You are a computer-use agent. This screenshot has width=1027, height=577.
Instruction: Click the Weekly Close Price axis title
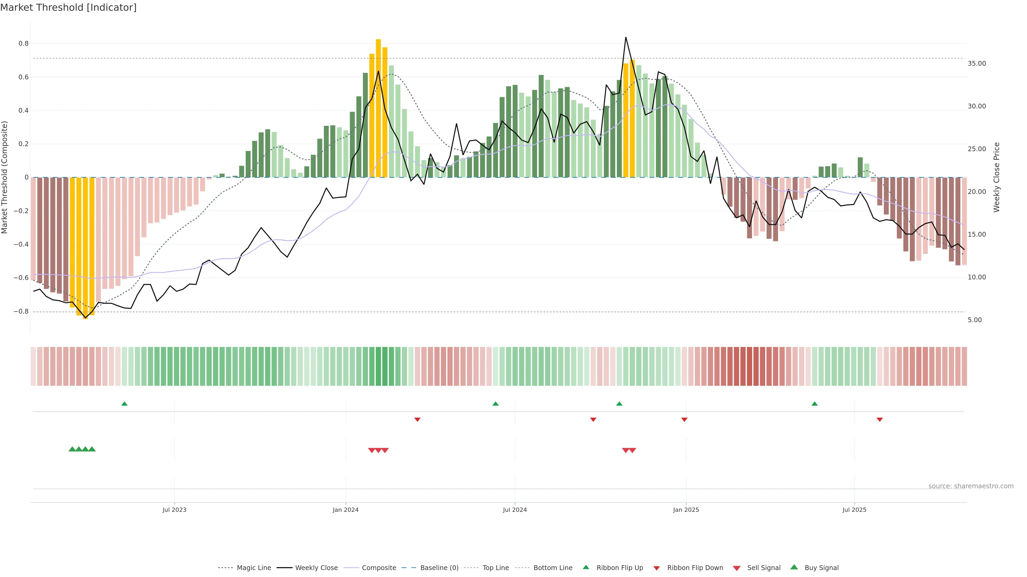click(x=996, y=177)
